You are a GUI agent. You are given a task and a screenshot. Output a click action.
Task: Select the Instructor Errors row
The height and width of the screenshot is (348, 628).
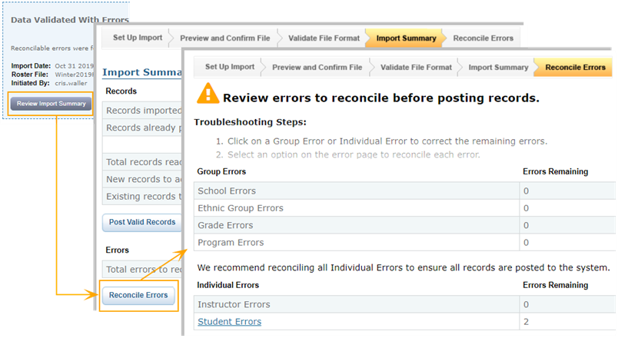click(234, 304)
